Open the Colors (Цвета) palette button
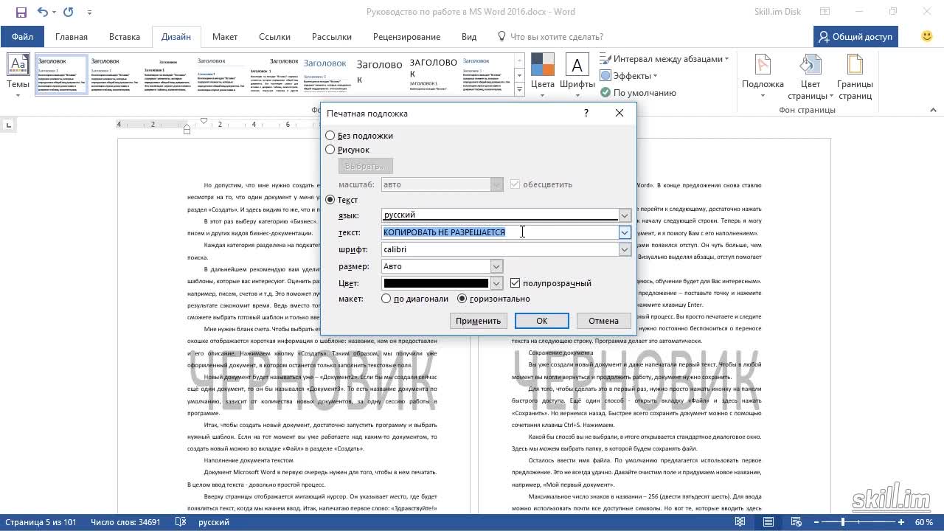944x531 pixels. click(543, 75)
